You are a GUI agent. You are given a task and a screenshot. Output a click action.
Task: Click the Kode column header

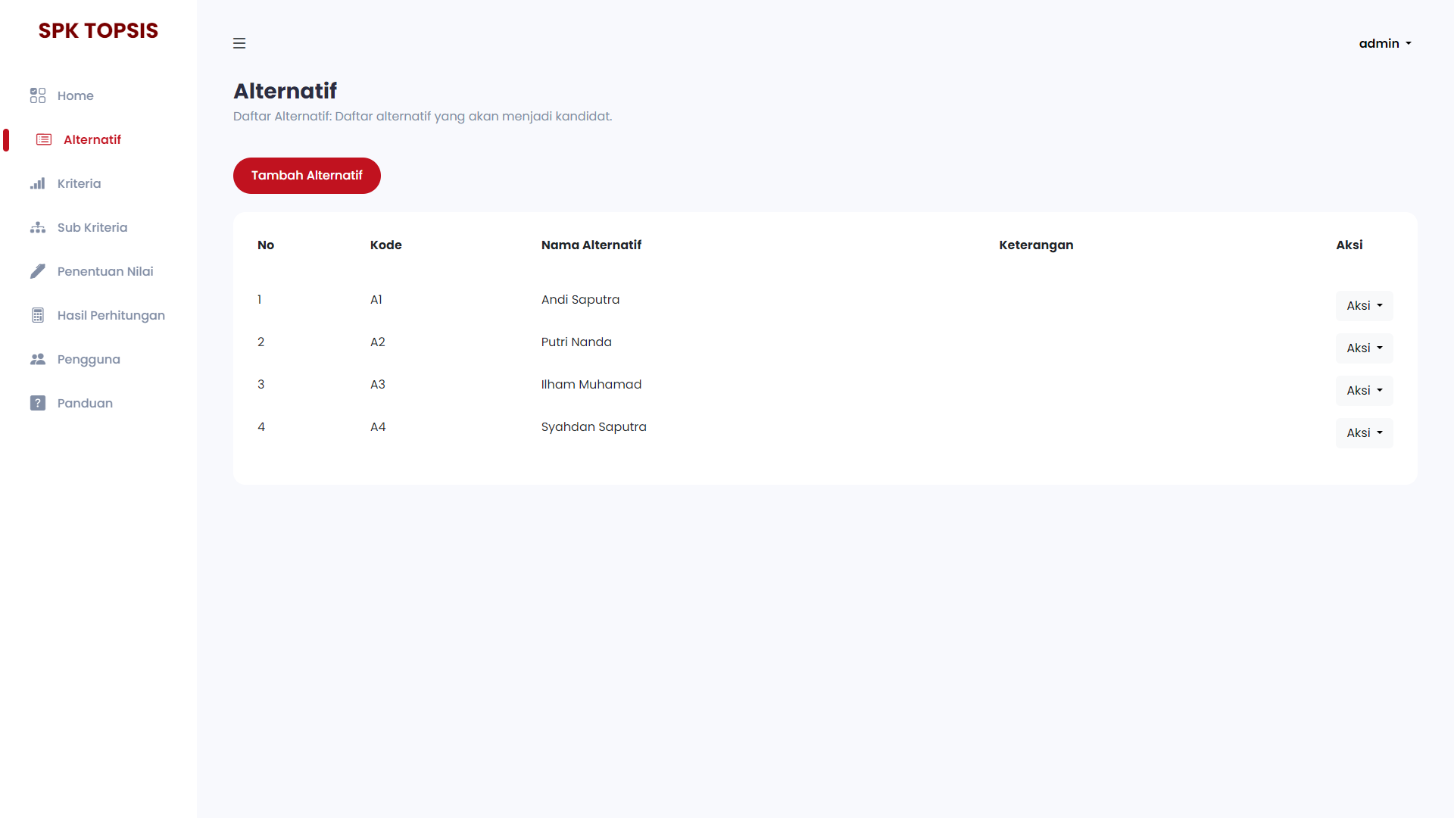click(386, 245)
